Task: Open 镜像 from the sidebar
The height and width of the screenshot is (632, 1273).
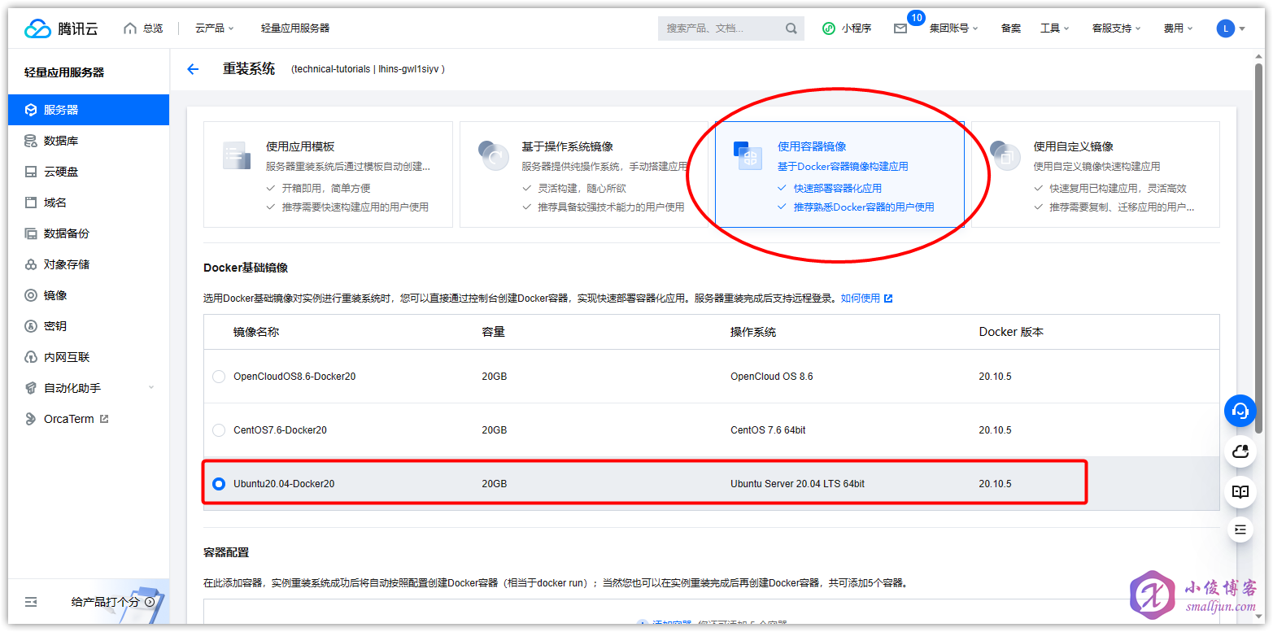Action: tap(89, 295)
